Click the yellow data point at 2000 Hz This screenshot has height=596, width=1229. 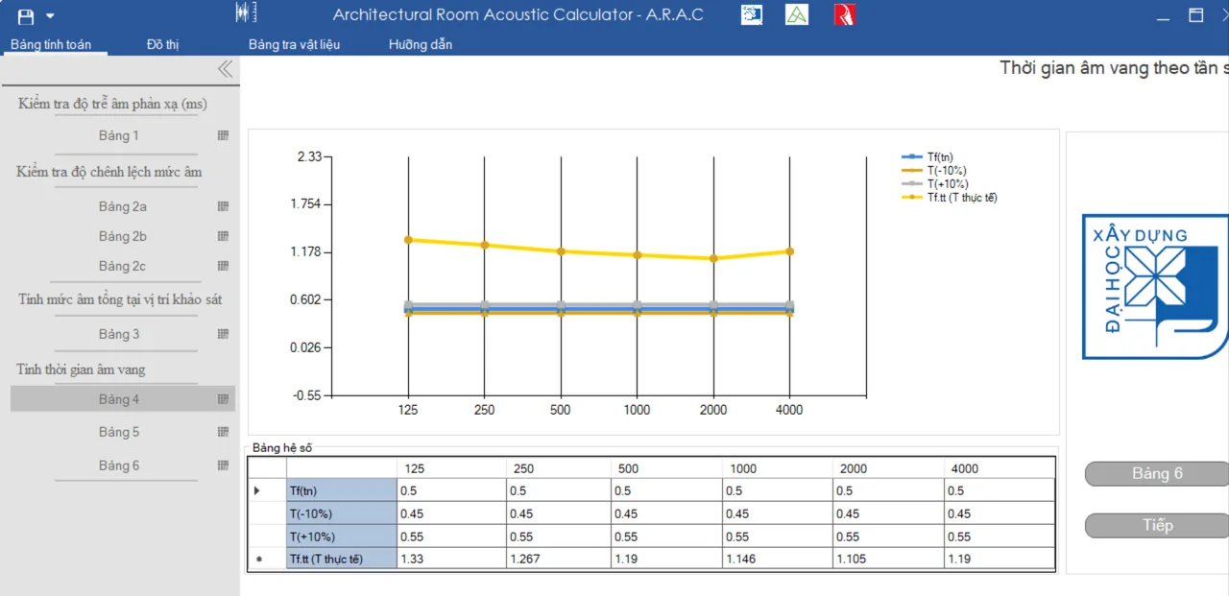pyautogui.click(x=713, y=258)
